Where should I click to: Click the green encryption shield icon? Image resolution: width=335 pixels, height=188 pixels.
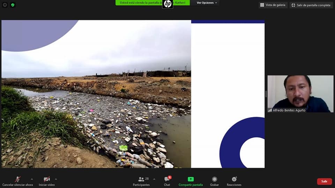13,5
